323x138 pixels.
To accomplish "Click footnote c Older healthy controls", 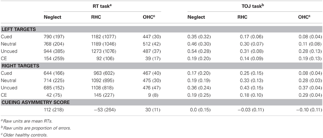I will click(24, 135).
